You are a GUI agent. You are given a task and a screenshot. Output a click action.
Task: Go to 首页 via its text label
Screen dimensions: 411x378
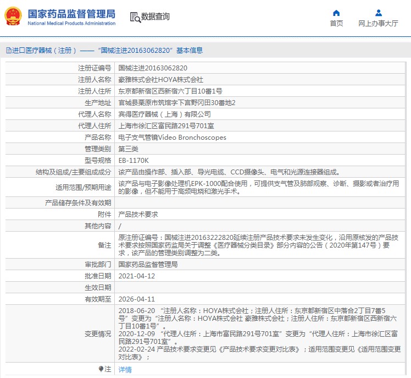(x=336, y=23)
